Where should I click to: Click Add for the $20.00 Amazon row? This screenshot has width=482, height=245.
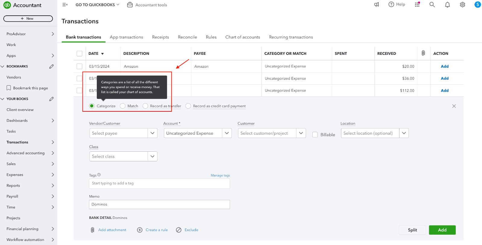[x=445, y=66]
